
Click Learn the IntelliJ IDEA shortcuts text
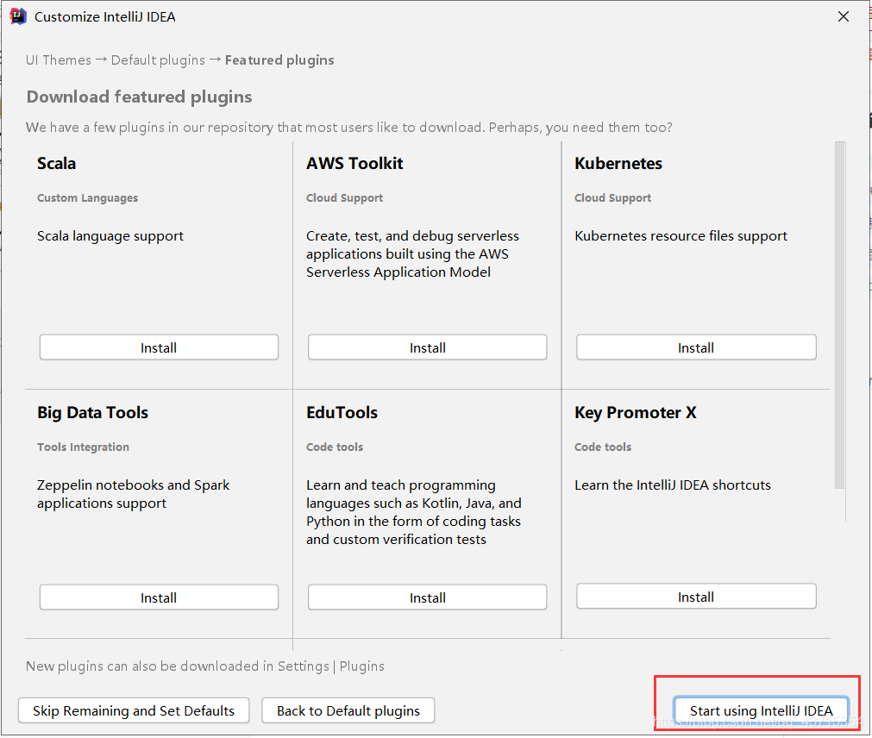(x=673, y=485)
